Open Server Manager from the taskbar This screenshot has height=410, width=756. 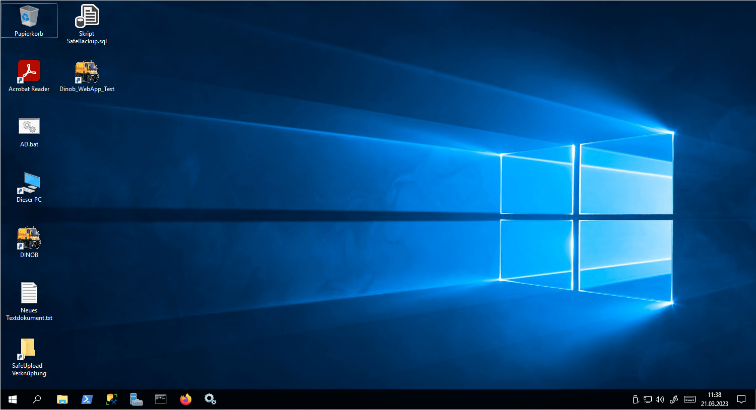click(x=136, y=399)
